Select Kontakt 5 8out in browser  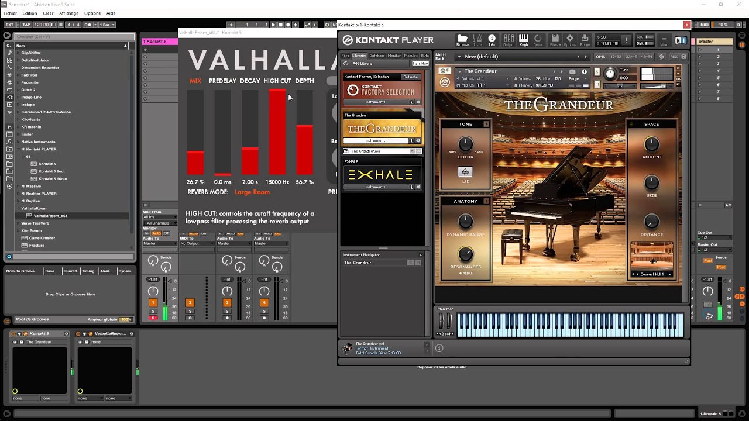(x=51, y=171)
